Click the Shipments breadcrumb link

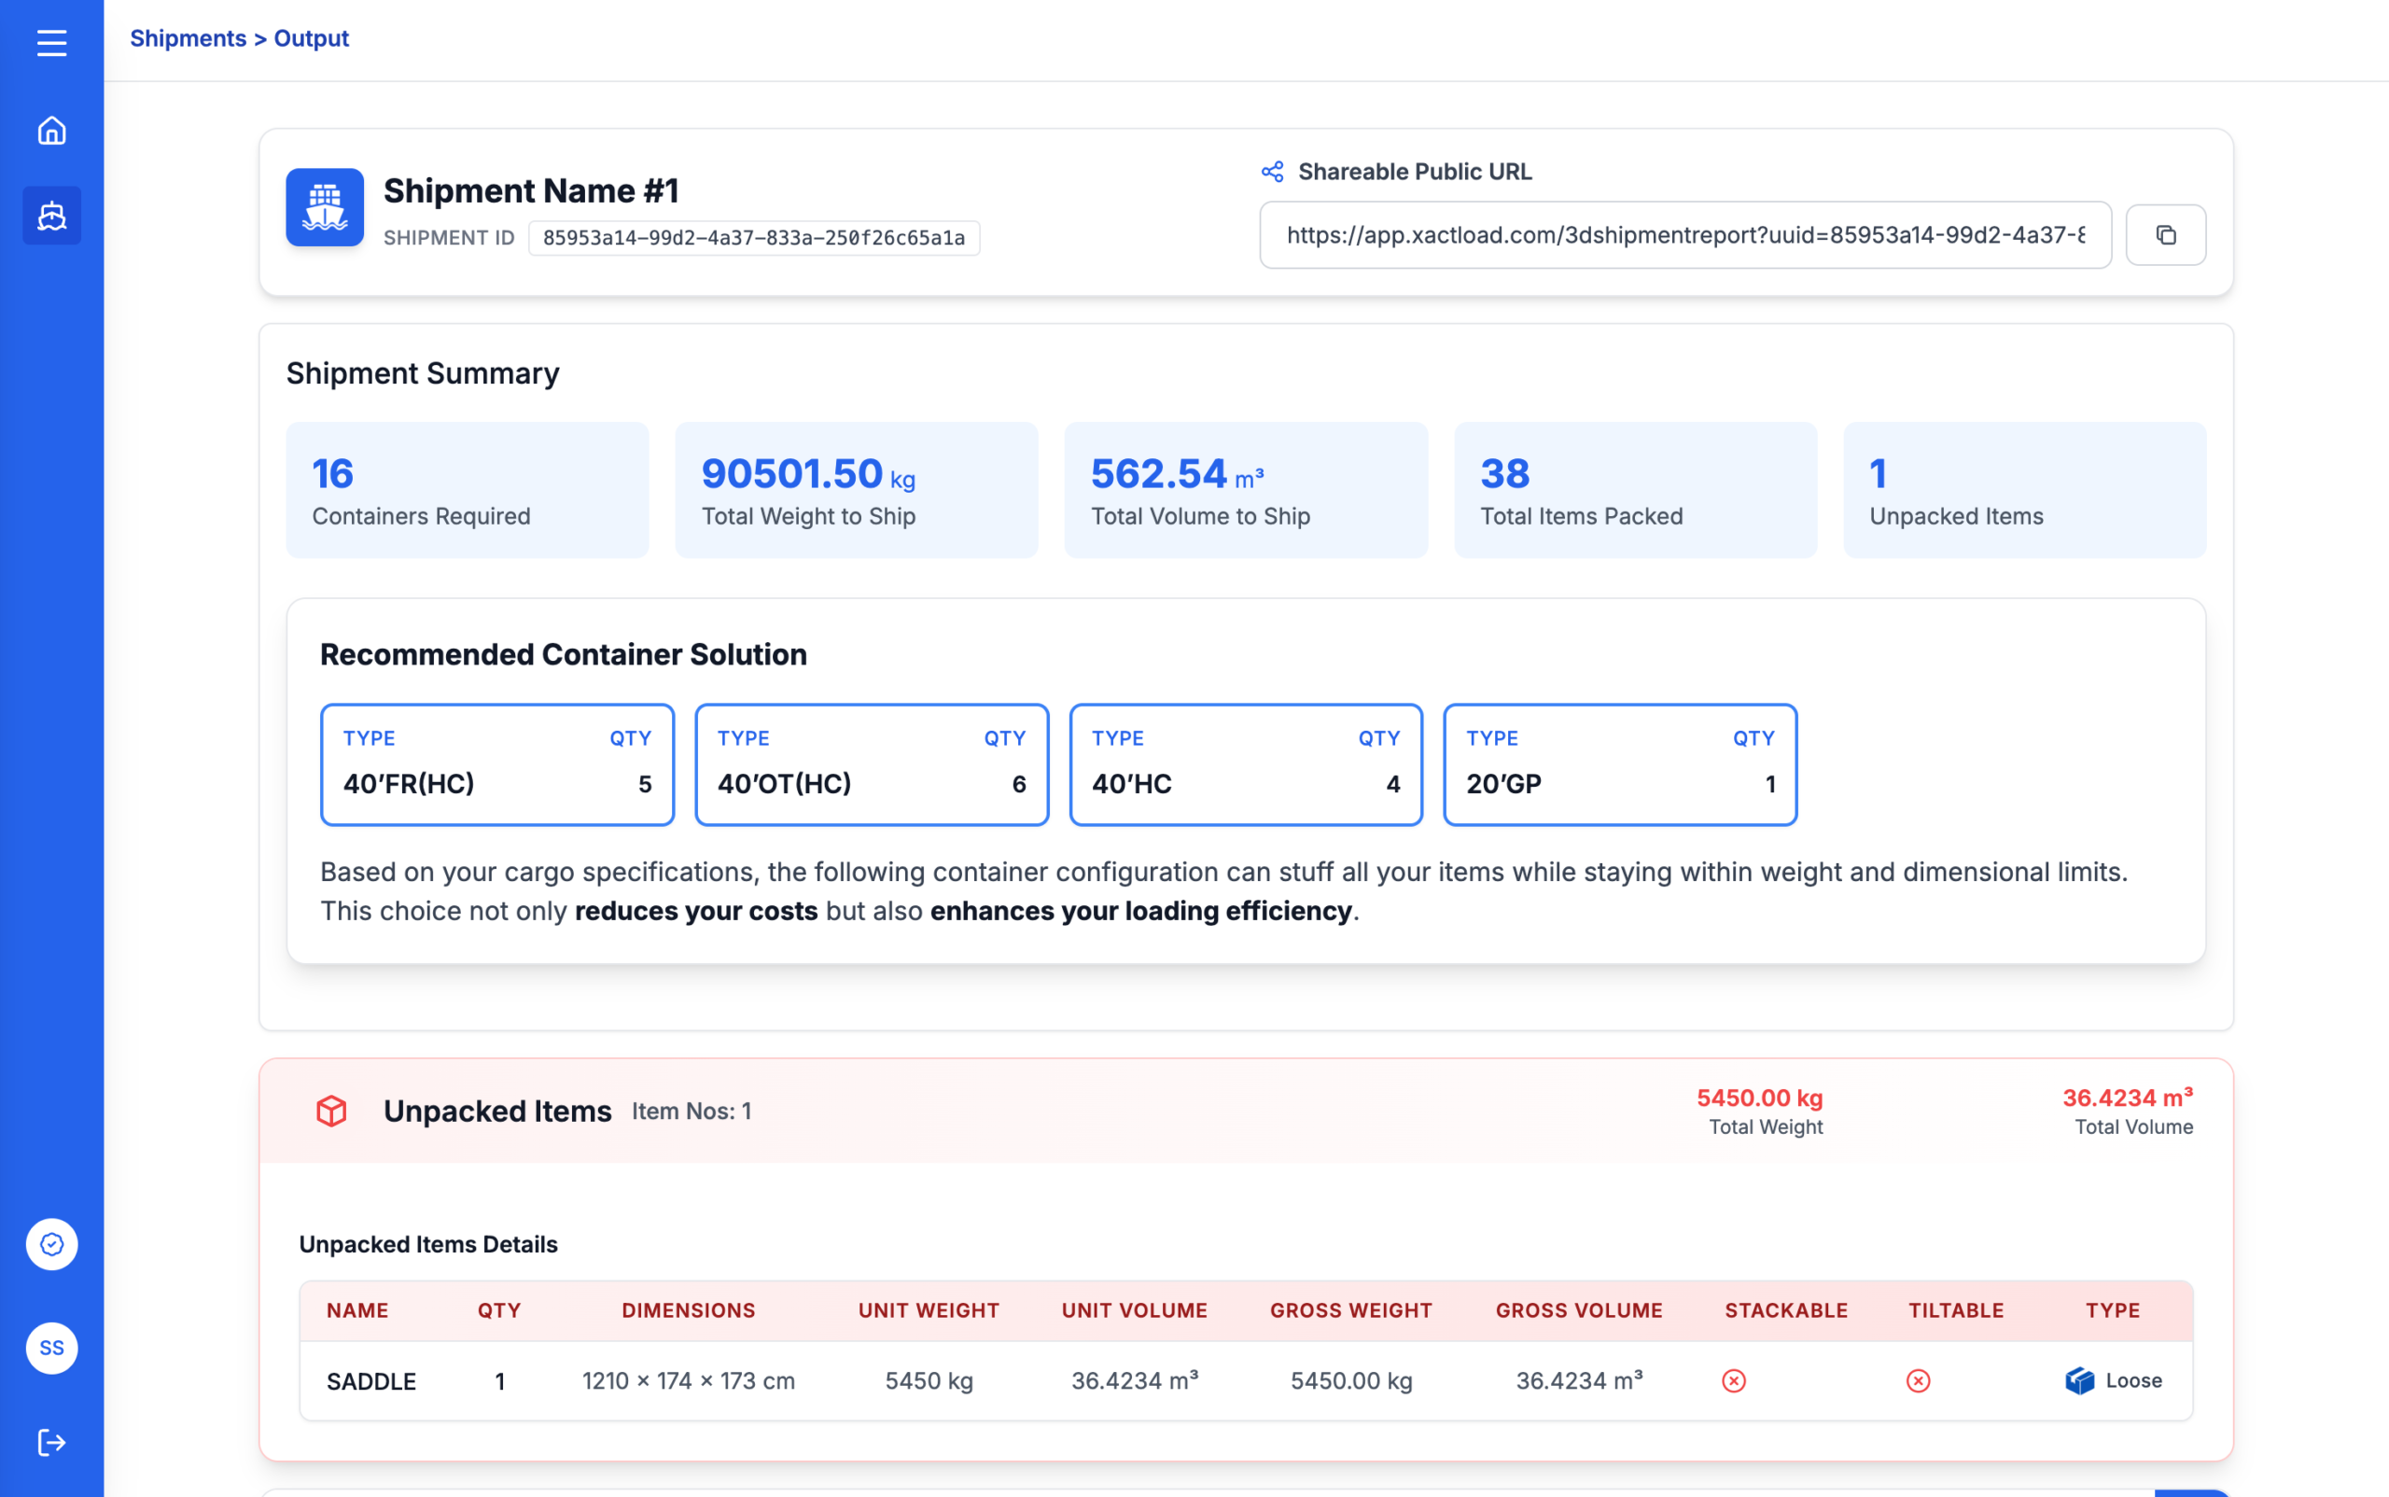(189, 37)
